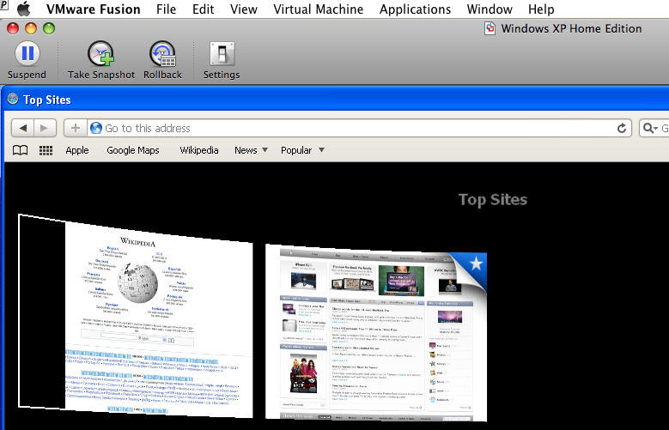Click the Rollback snapshot icon
Image resolution: width=669 pixels, height=430 pixels.
(162, 53)
